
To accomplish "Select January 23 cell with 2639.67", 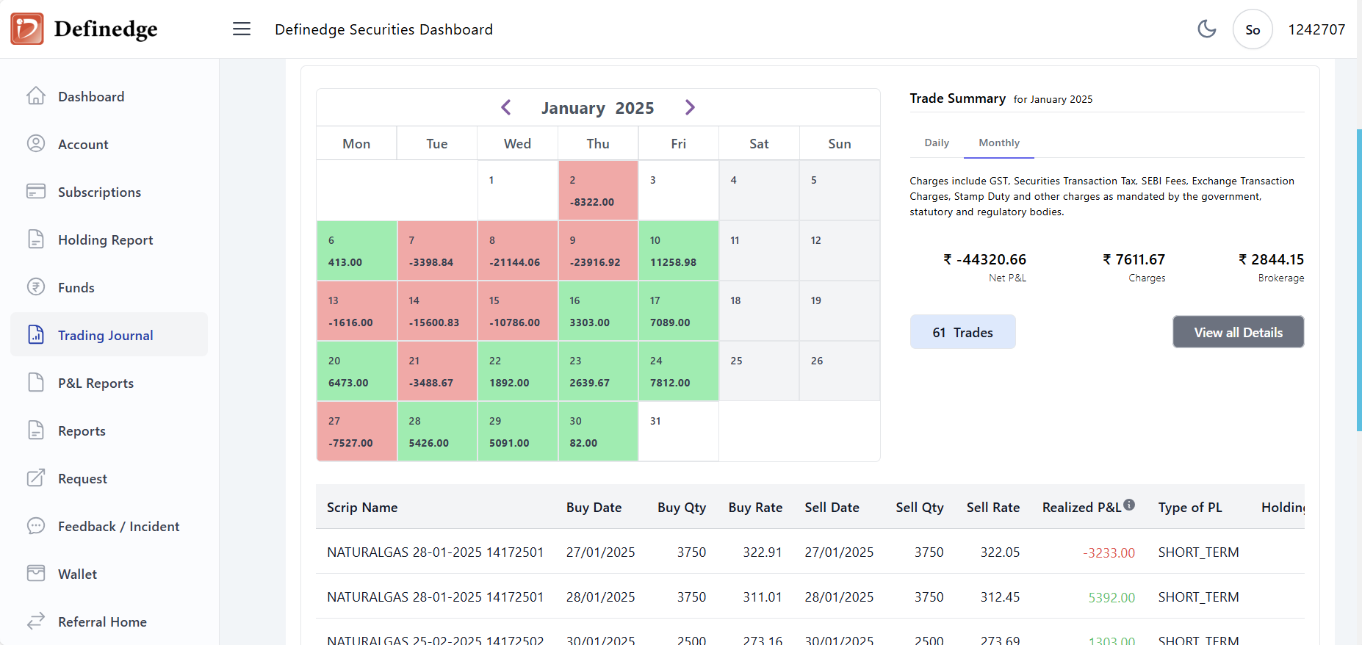I will (x=598, y=371).
